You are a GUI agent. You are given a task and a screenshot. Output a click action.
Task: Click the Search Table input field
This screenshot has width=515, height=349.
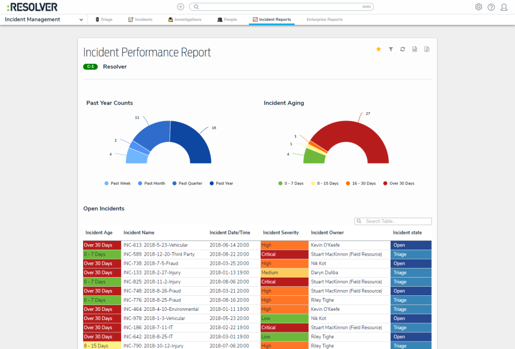(x=396, y=221)
